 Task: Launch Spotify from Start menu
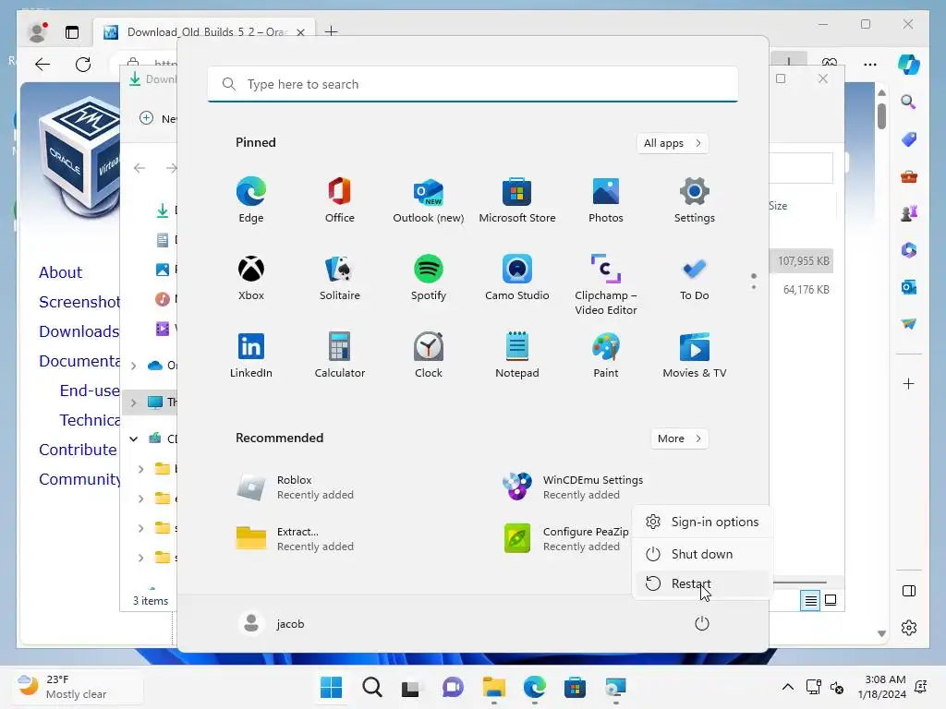tap(429, 278)
